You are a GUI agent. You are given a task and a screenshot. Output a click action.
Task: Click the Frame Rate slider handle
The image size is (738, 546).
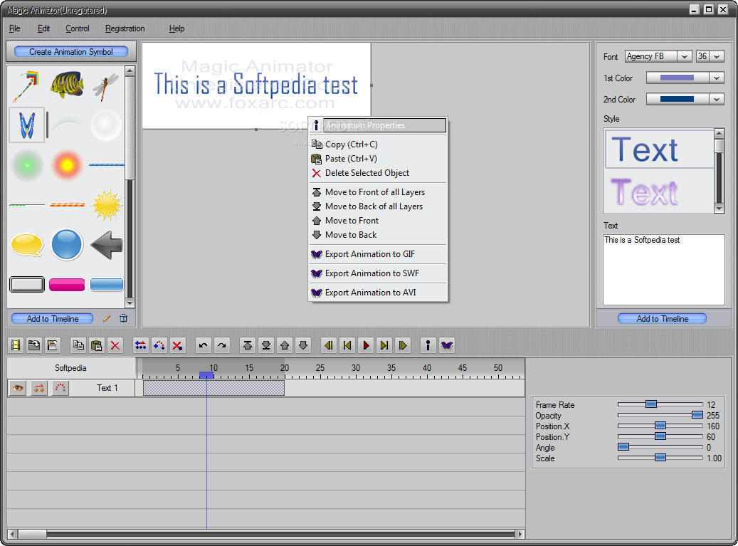(651, 404)
